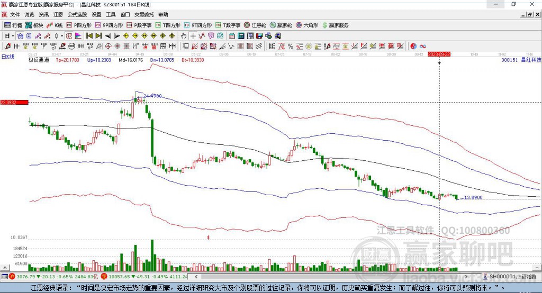Open the 江恩 menu
The image size is (542, 293).
tap(58, 14)
